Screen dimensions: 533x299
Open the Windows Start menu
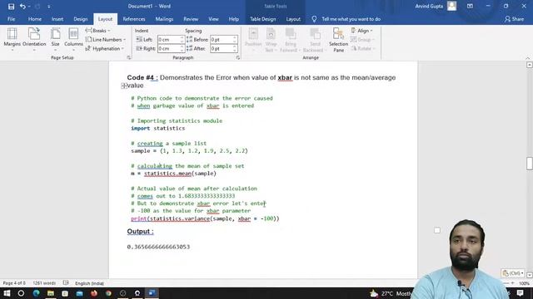coord(7,293)
